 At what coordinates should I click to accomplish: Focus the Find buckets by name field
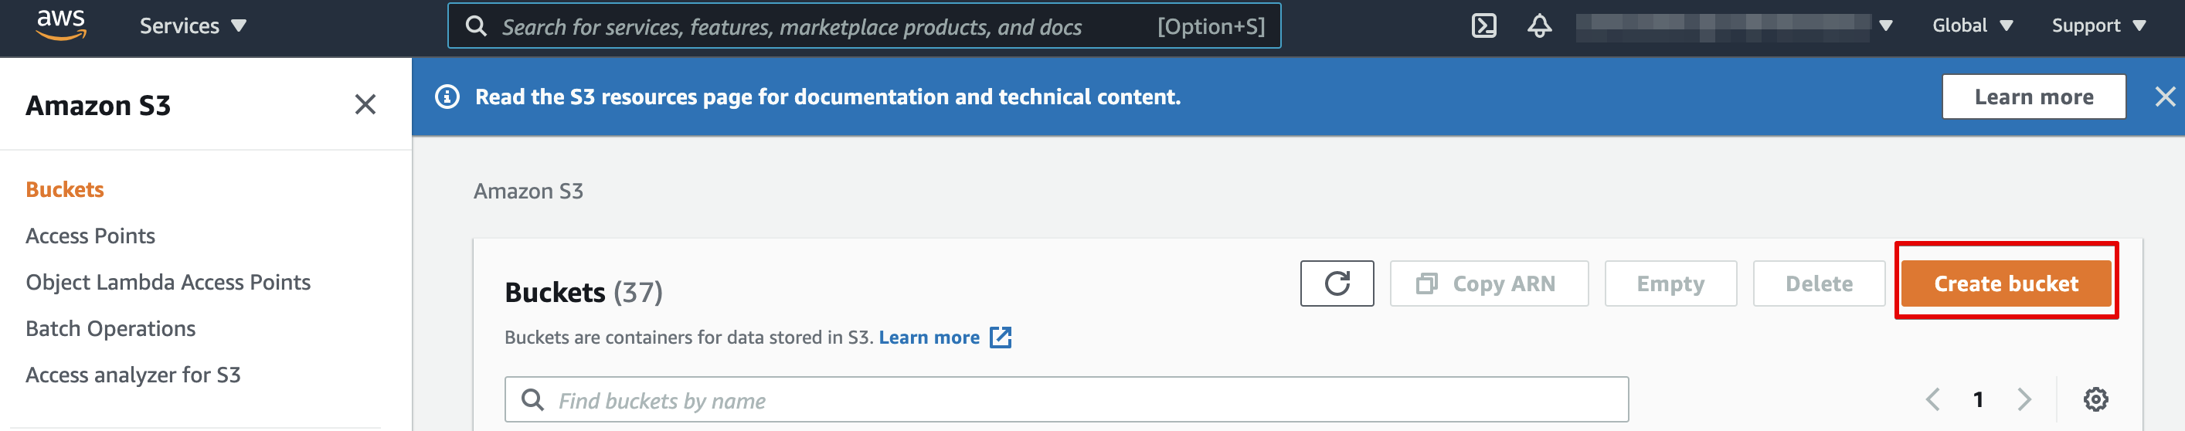[x=1066, y=399]
